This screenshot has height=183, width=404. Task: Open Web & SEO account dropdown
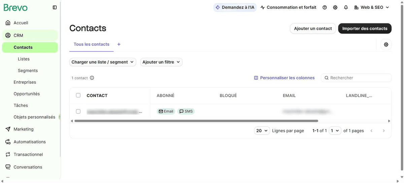372,7
